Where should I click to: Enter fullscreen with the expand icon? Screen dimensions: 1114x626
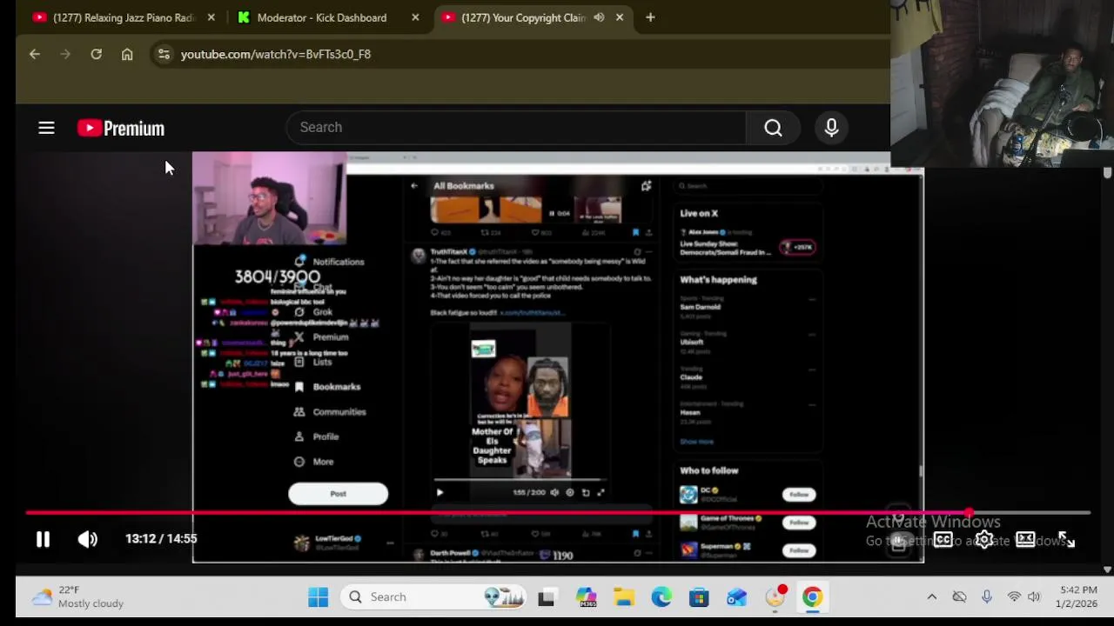point(1066,540)
